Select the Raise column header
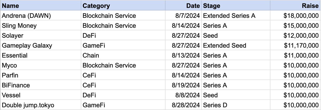Screen dimensions: 321x110 [295, 6]
